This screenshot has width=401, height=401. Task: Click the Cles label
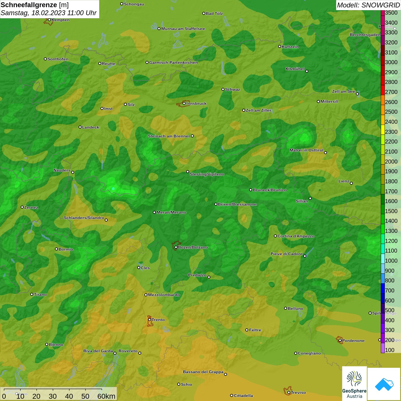pyautogui.click(x=145, y=268)
